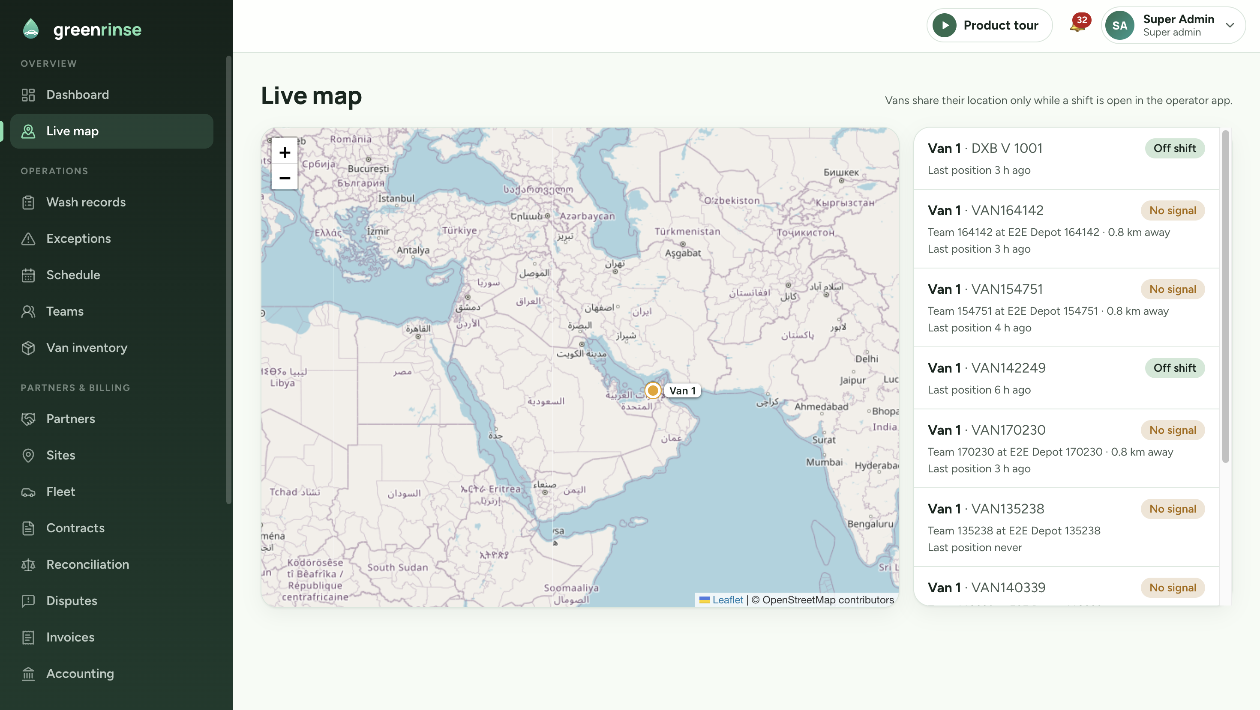The width and height of the screenshot is (1260, 710).
Task: Click the SA avatar circle
Action: tap(1119, 25)
